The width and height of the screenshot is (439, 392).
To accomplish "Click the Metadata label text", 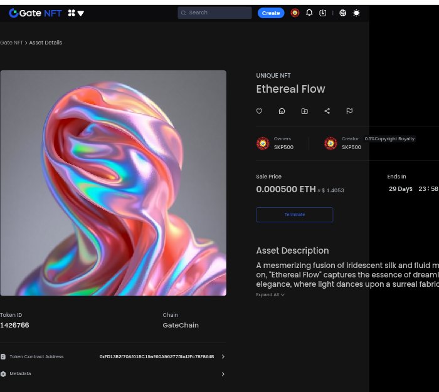I will (x=20, y=374).
